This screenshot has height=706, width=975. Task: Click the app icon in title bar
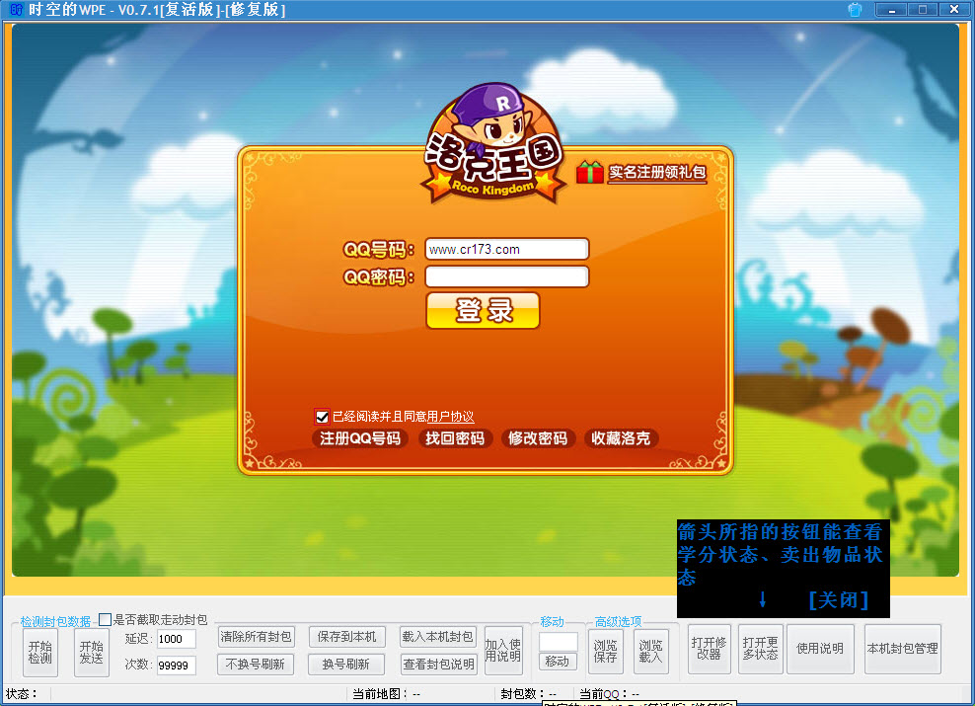[x=16, y=10]
